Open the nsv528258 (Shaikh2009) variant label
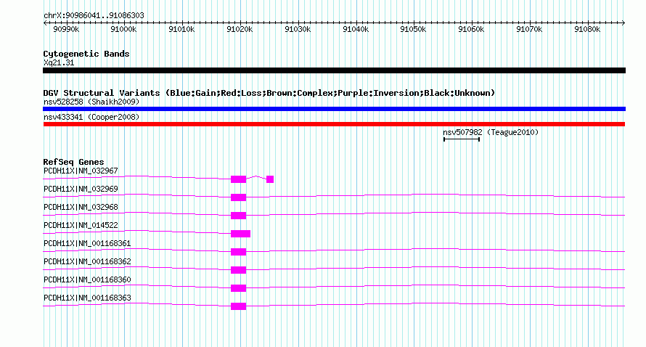This screenshot has width=646, height=347. pyautogui.click(x=91, y=102)
